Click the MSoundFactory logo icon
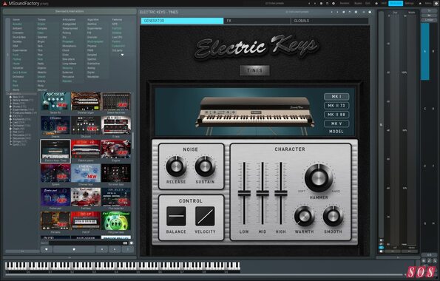The height and width of the screenshot is (281, 440). 4,4
